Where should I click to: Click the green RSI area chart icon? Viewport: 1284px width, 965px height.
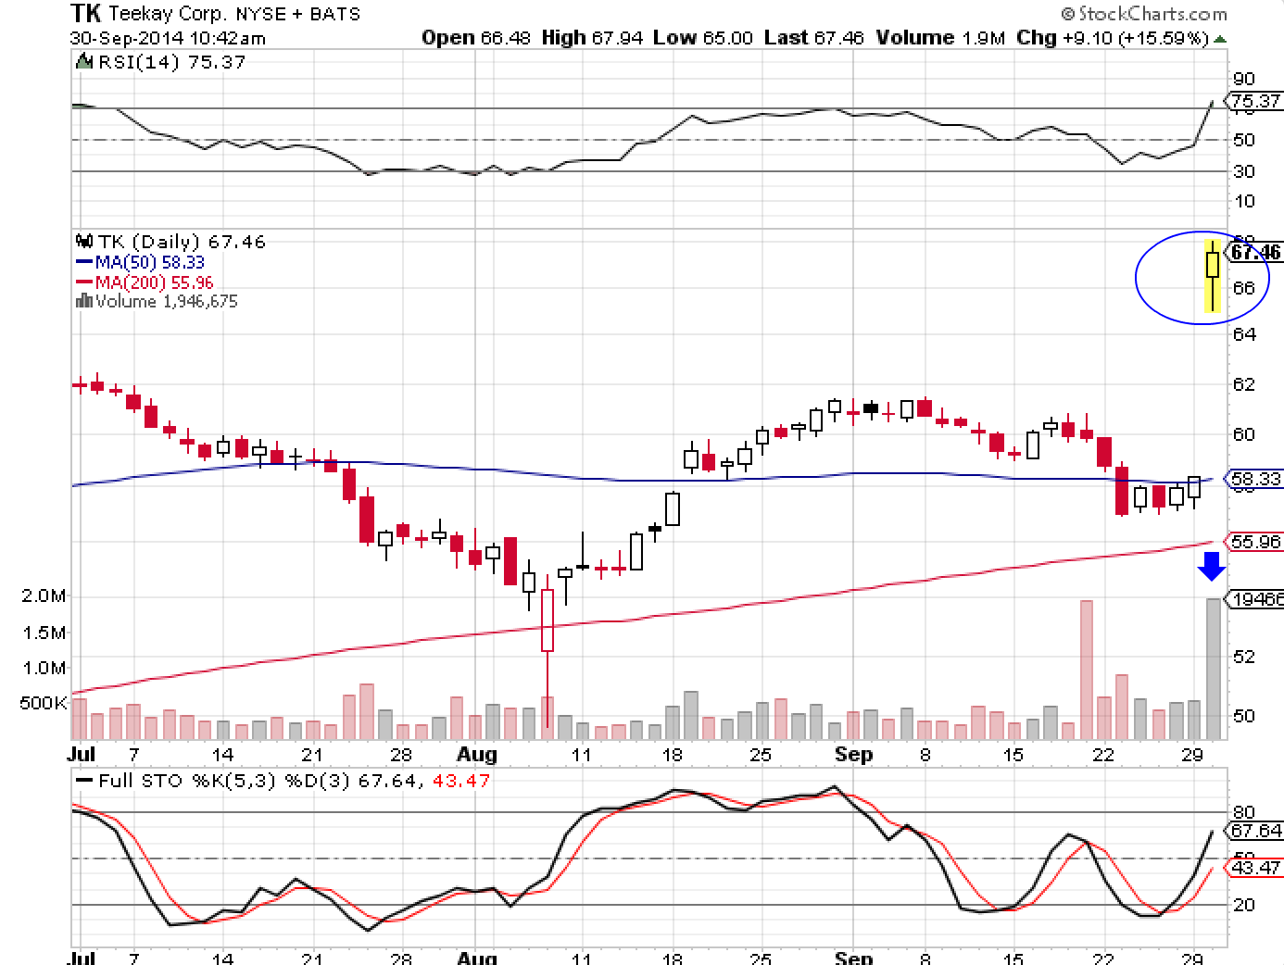pyautogui.click(x=83, y=62)
